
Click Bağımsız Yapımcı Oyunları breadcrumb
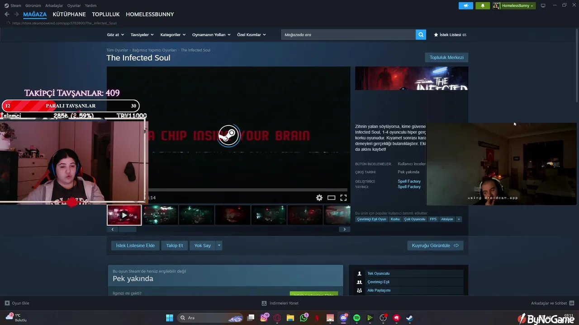[154, 50]
